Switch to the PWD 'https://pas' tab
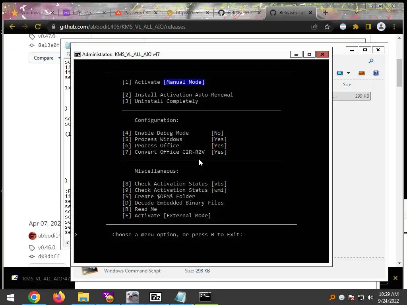The image size is (407, 305). [x=84, y=12]
